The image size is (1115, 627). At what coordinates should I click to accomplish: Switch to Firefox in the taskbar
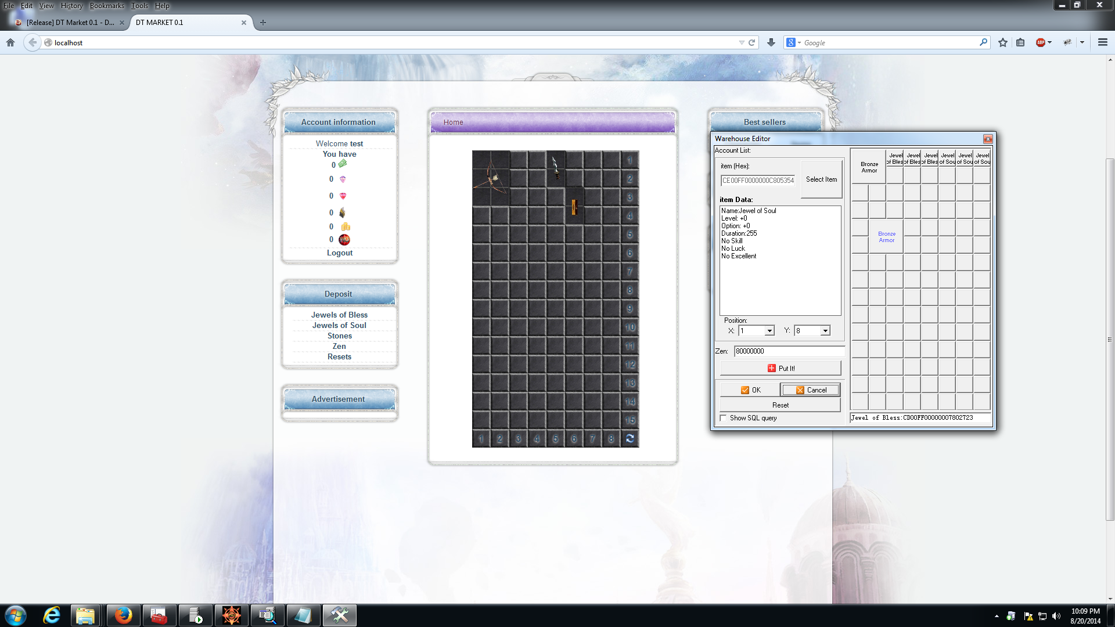tap(123, 615)
